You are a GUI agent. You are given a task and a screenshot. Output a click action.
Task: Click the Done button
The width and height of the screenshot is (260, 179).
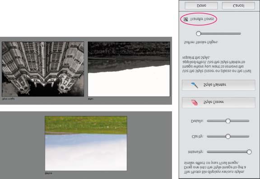pyautogui.click(x=201, y=6)
